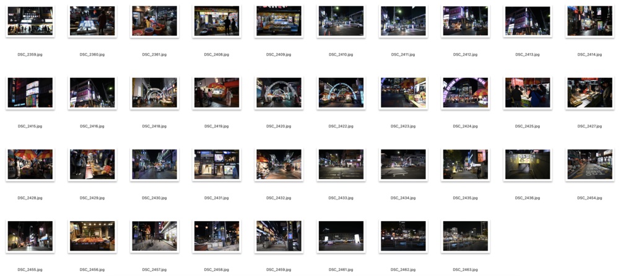
Task: Click the file name DSC_2408.jpg
Action: click(217, 54)
